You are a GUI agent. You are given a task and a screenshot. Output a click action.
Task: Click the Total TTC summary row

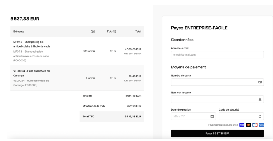(x=112, y=116)
